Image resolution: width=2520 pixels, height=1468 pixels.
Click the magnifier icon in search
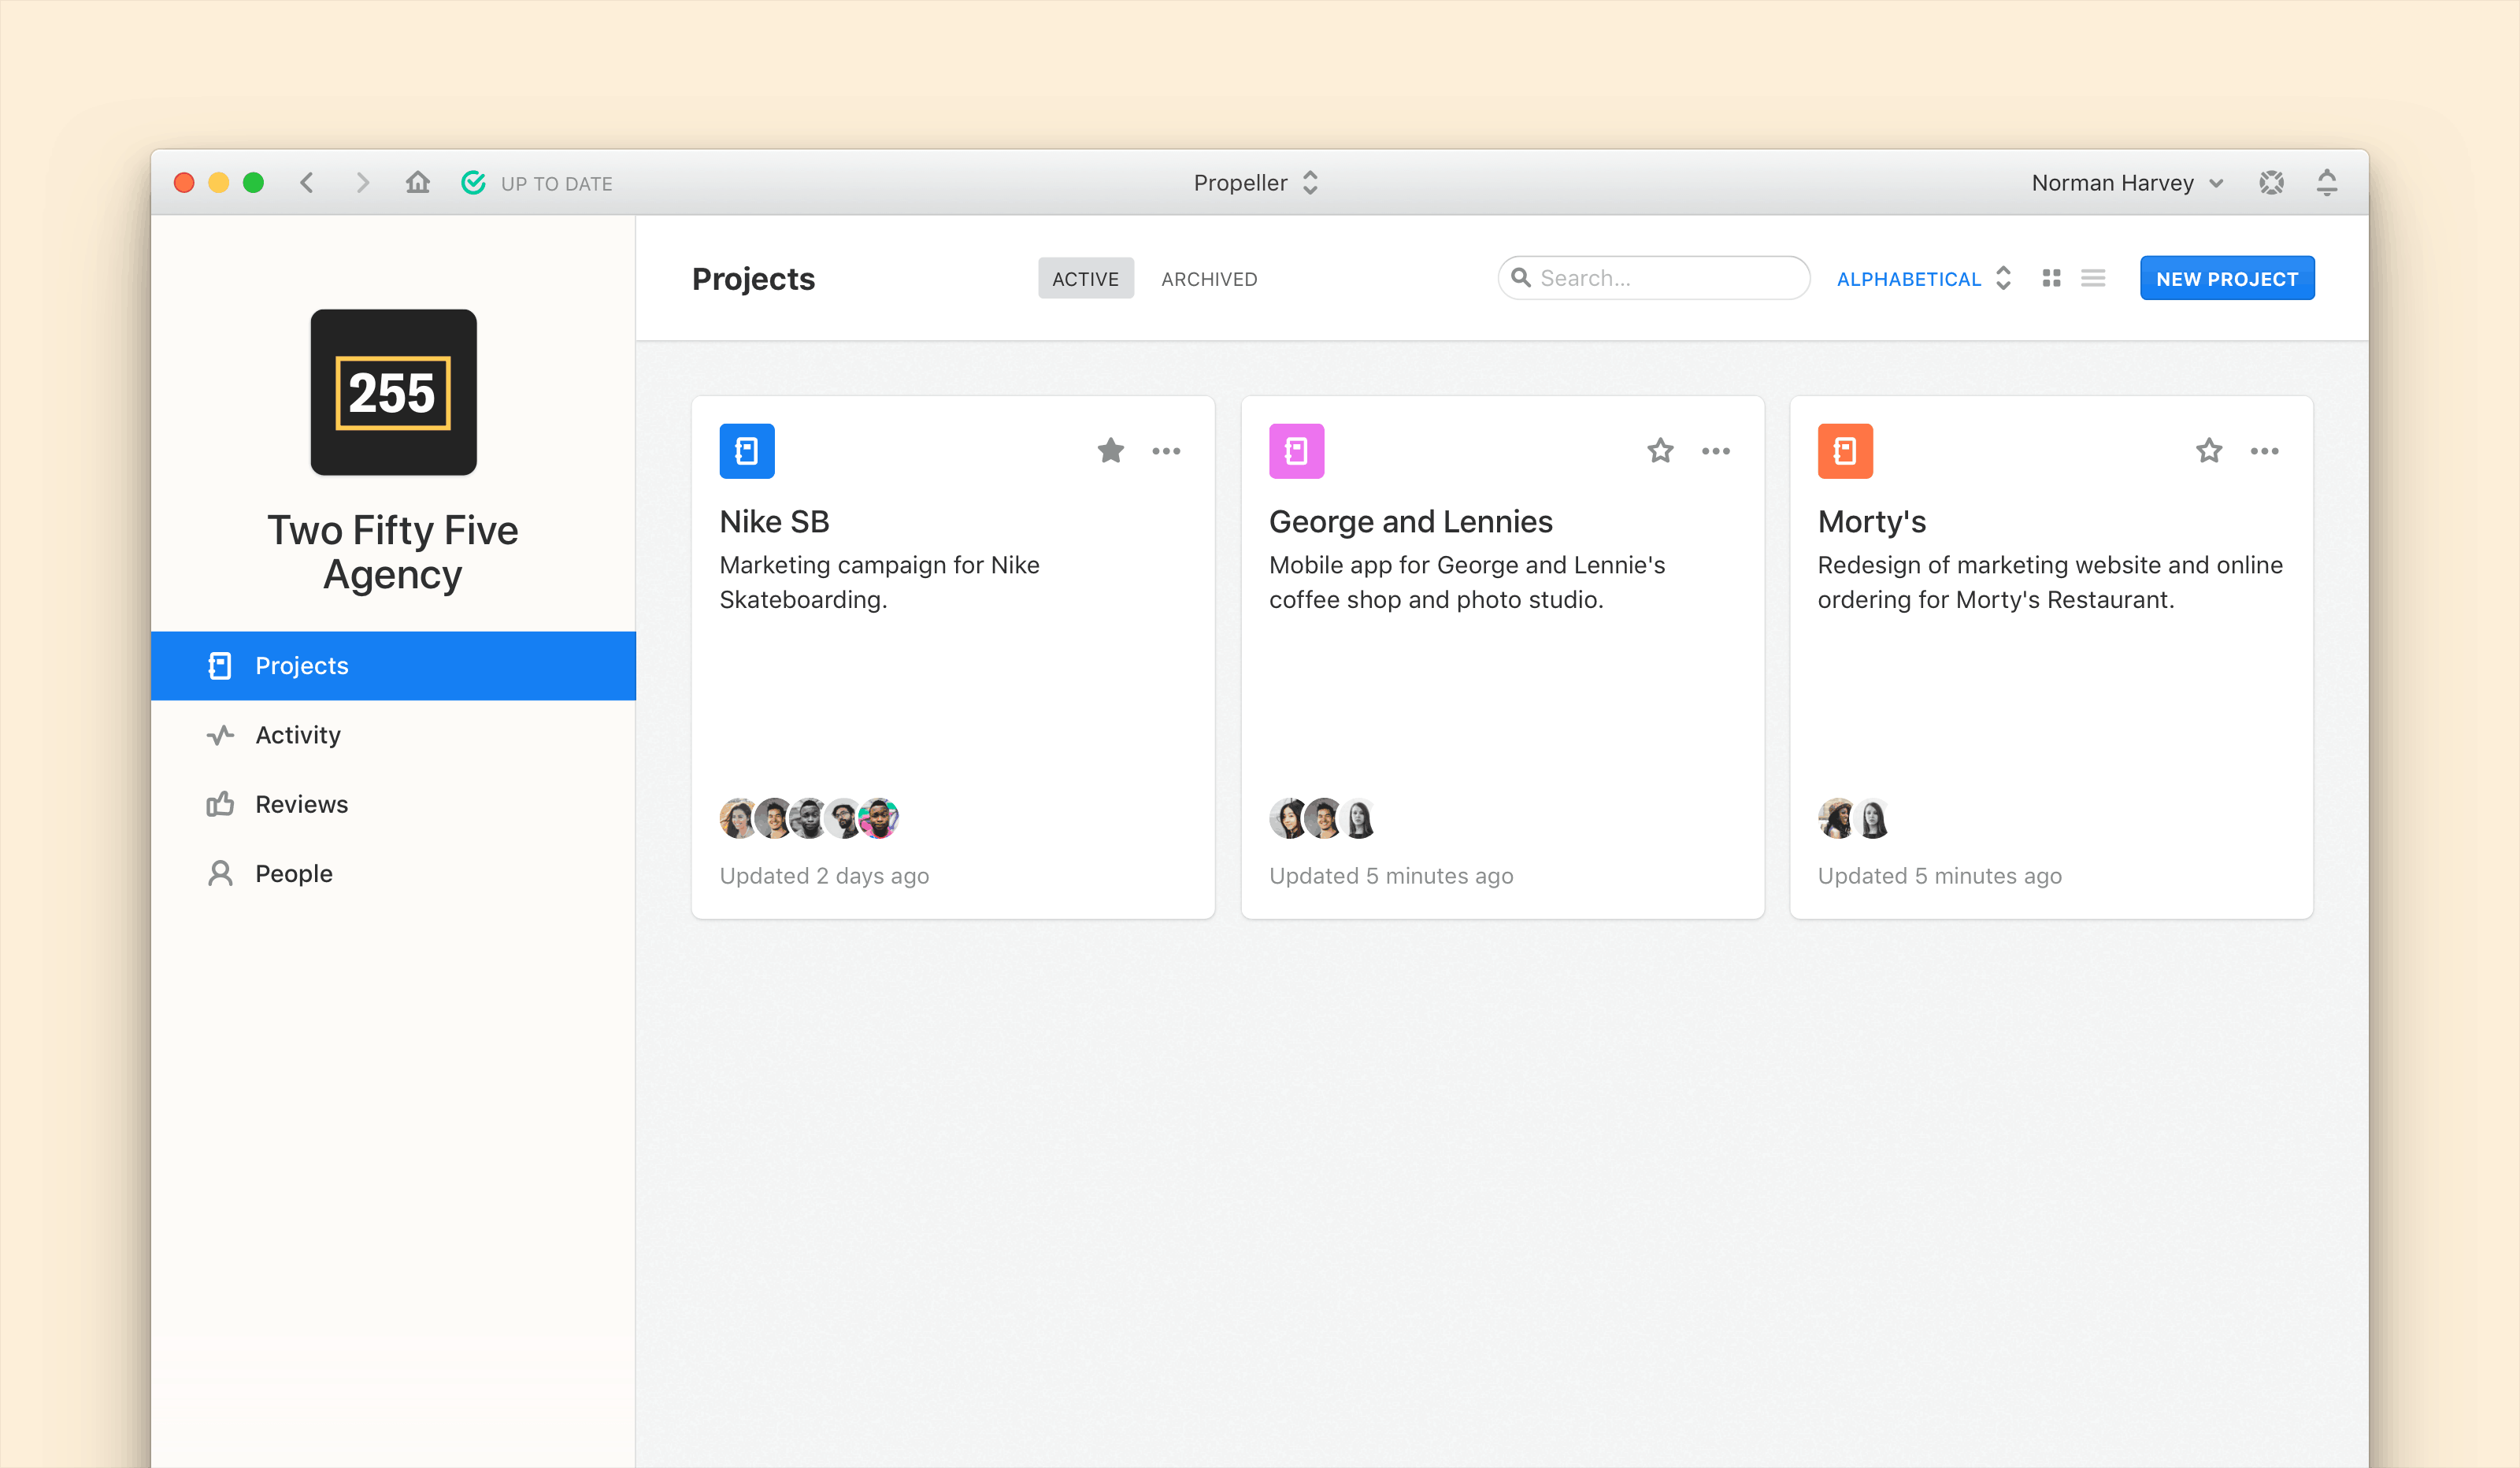click(1521, 277)
